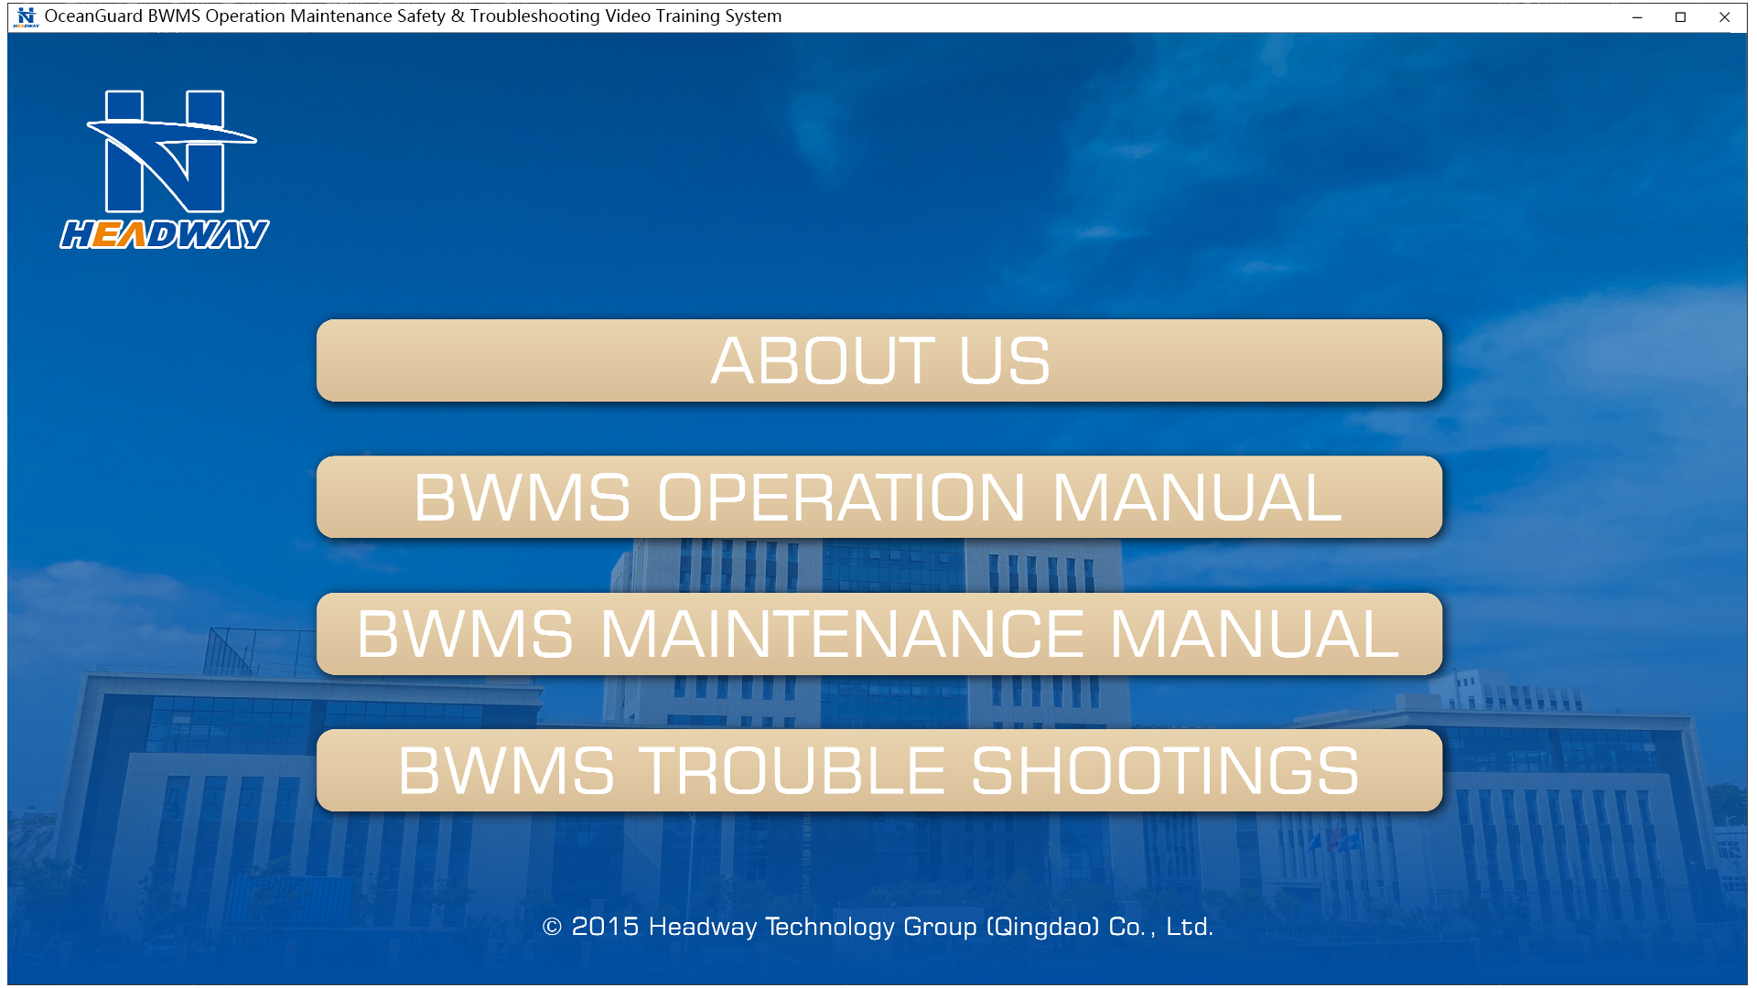Open the ABOUT US section
Image resolution: width=1757 pixels, height=988 pixels.
(x=878, y=360)
